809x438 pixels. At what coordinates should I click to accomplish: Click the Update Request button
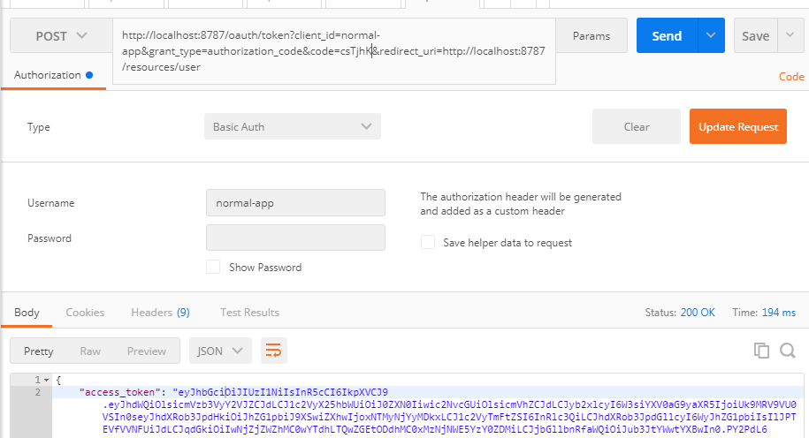click(738, 126)
